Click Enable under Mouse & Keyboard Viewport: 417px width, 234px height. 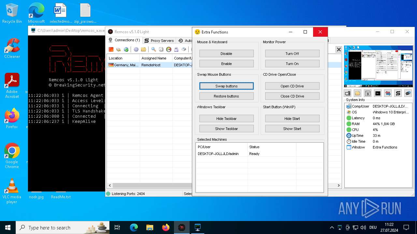click(226, 64)
